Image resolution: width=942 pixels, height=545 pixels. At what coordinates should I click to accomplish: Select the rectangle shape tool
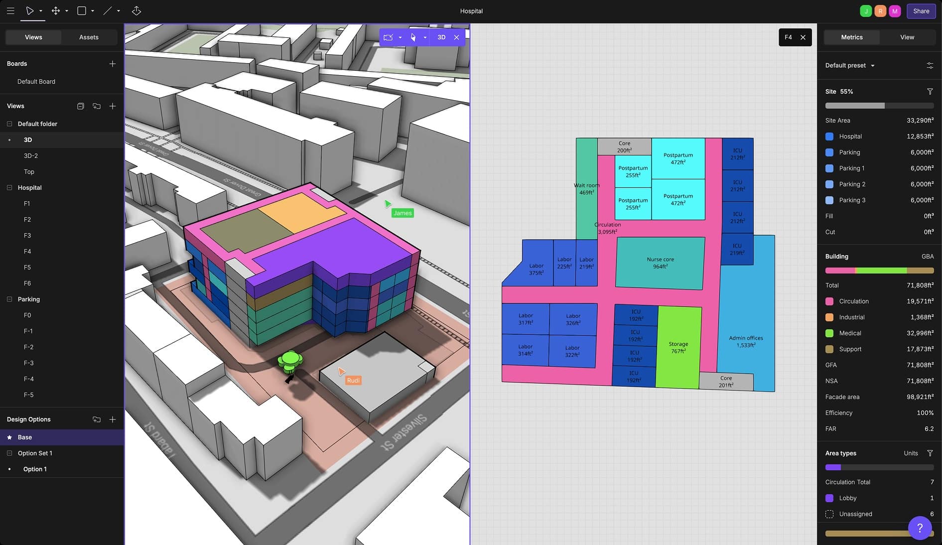click(x=82, y=11)
